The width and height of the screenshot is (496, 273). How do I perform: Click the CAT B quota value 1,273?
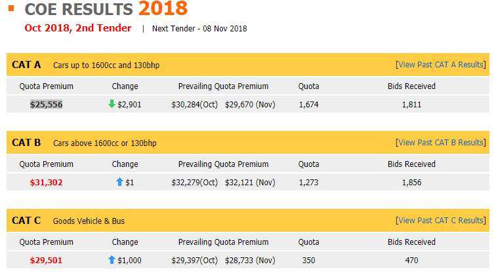[308, 183]
